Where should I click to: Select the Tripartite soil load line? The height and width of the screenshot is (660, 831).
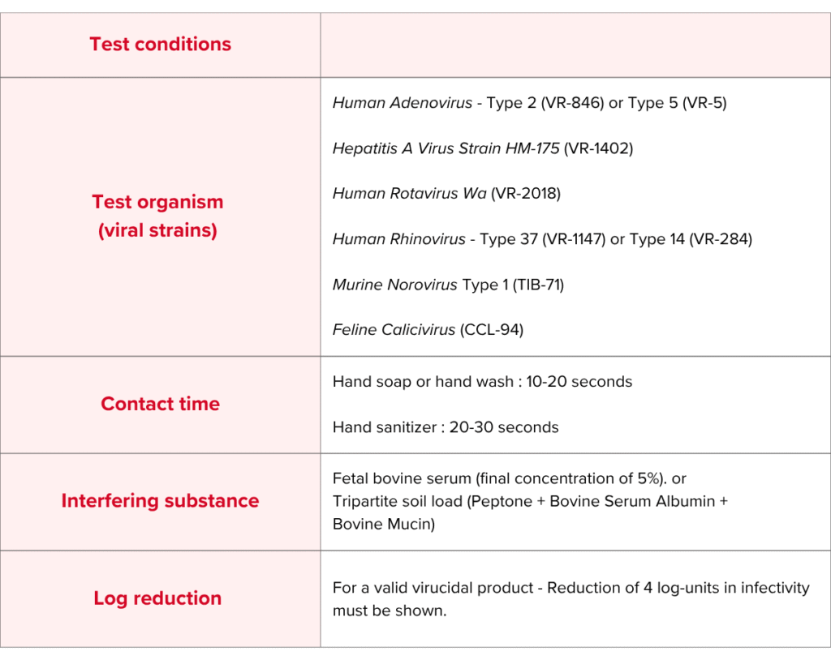coord(530,501)
